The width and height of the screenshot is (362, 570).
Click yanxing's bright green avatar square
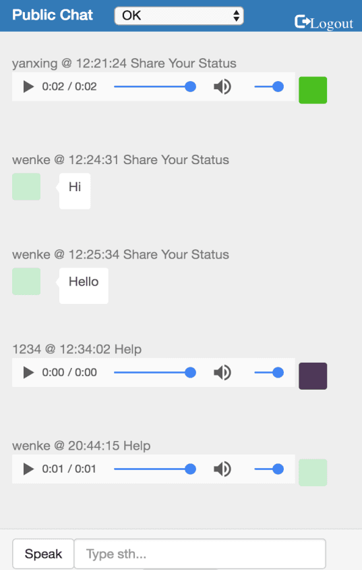click(313, 90)
